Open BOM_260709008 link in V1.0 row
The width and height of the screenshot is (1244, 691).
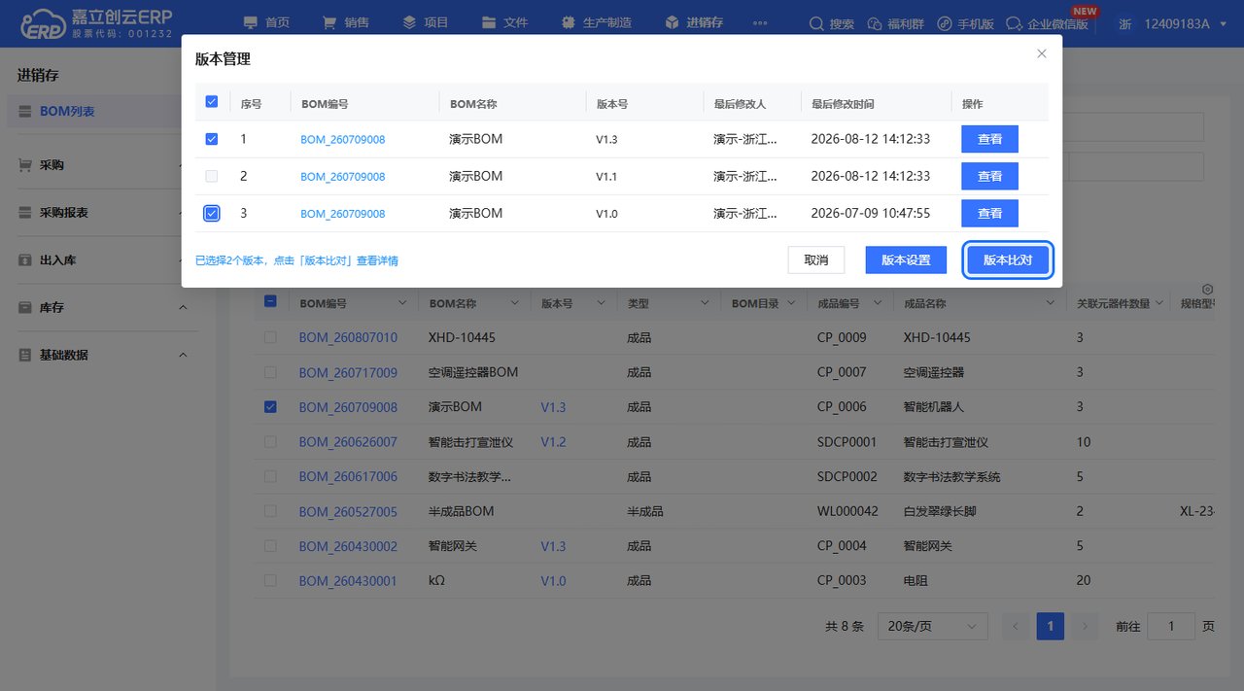point(342,214)
